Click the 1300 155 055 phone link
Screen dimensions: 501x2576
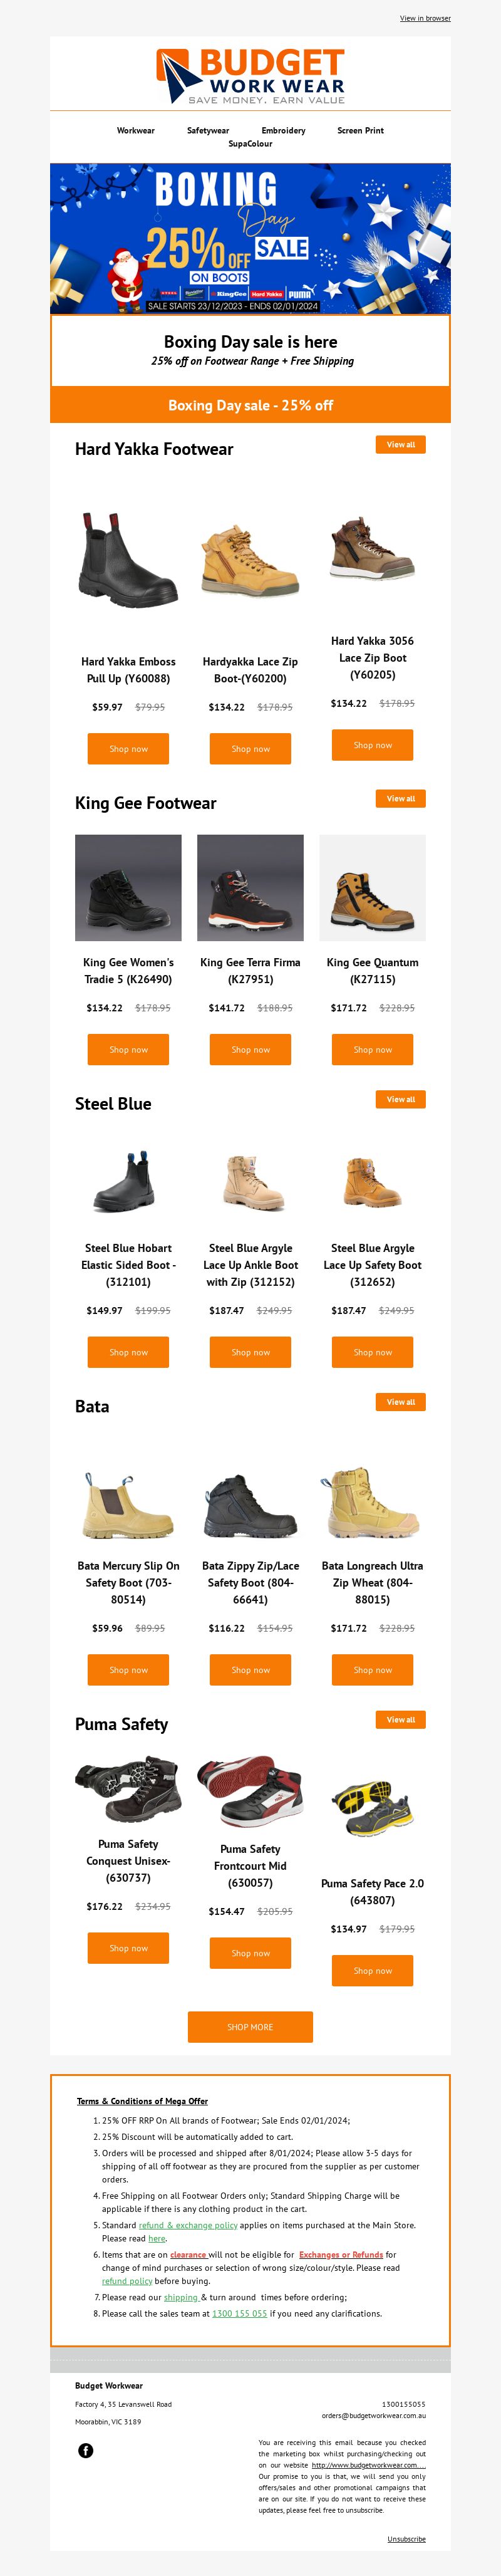click(239, 2313)
